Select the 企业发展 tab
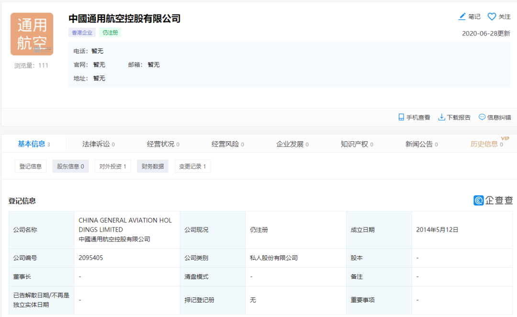This screenshot has width=517, height=317. (x=292, y=144)
